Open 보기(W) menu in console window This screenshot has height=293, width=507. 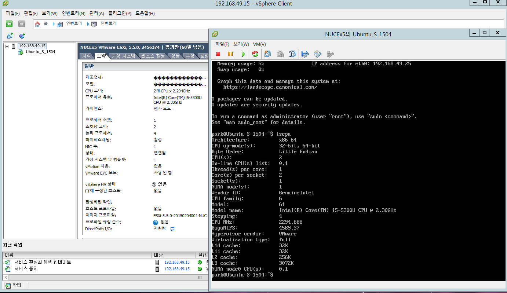pos(241,44)
